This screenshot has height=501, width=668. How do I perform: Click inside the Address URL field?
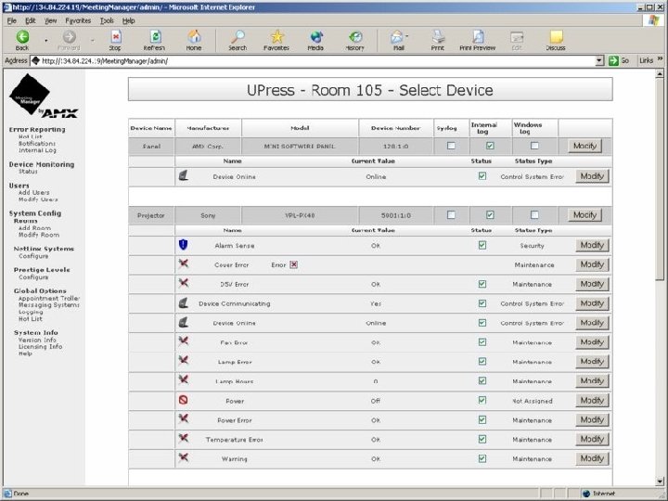[x=314, y=61]
